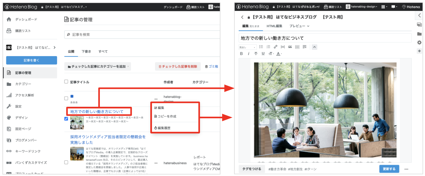The height and width of the screenshot is (176, 425).
Task: Insert a blockquote using the quote icon
Action: point(290,47)
